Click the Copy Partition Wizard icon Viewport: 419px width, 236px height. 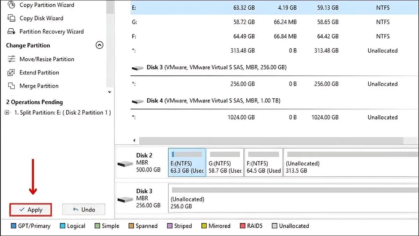coord(12,5)
